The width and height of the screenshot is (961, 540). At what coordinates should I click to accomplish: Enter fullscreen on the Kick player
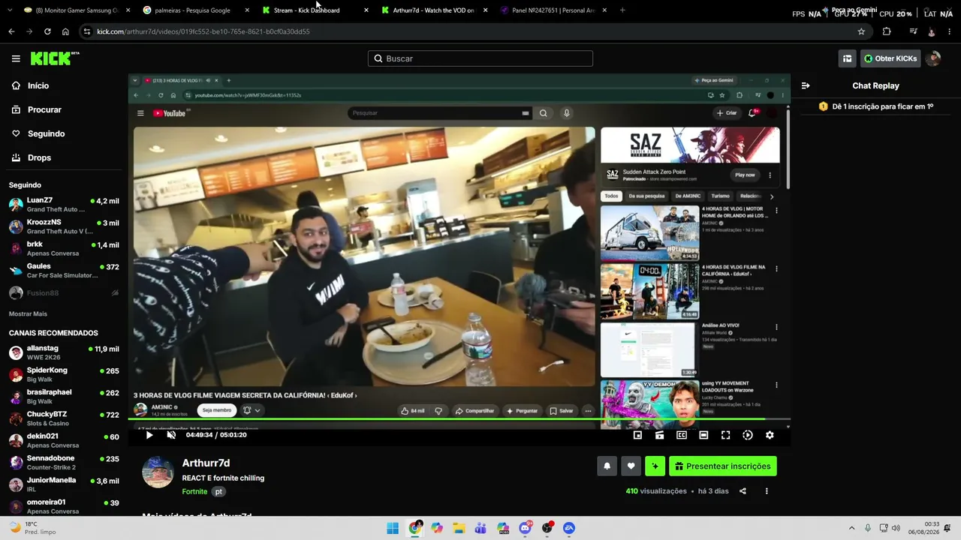pos(725,435)
